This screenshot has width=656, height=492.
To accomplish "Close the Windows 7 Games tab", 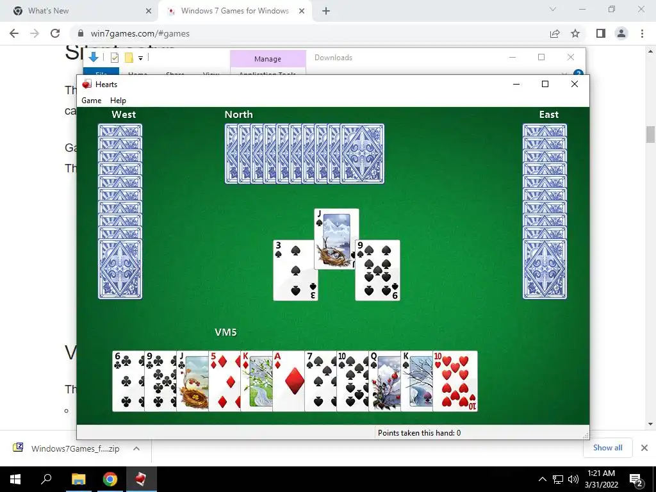I will click(x=302, y=11).
